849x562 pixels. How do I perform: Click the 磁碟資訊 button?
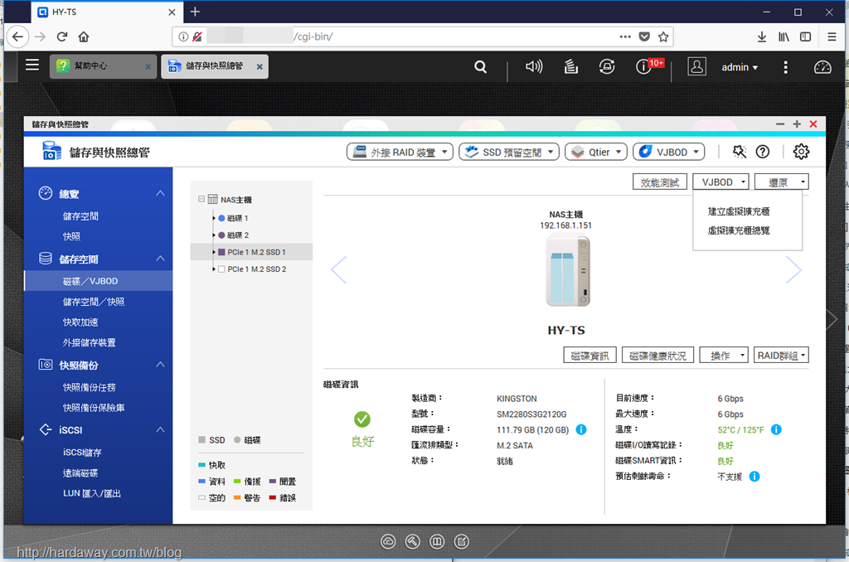point(589,355)
